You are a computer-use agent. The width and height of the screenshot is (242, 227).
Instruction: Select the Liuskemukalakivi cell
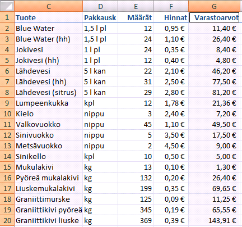click(49, 188)
